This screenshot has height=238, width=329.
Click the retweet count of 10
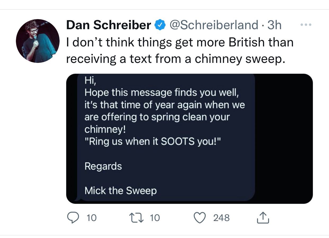(155, 218)
